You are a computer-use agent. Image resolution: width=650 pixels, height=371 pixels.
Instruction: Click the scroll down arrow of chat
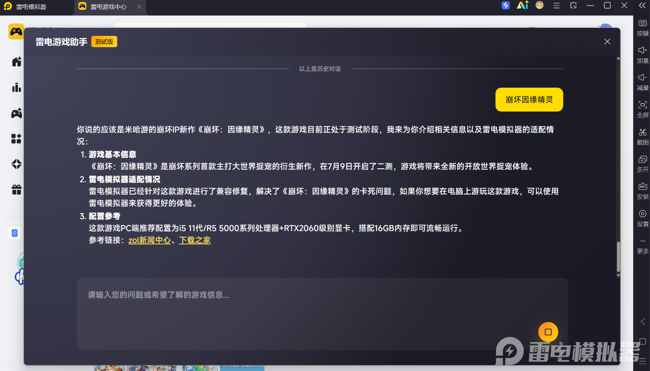(x=619, y=275)
